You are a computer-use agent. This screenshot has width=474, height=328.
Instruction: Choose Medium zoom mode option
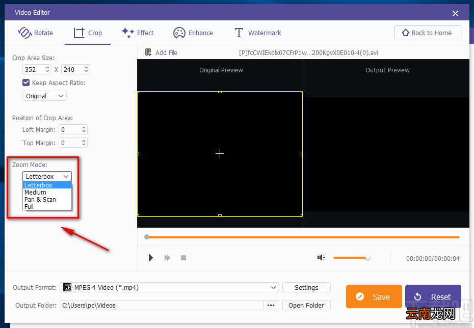47,193
